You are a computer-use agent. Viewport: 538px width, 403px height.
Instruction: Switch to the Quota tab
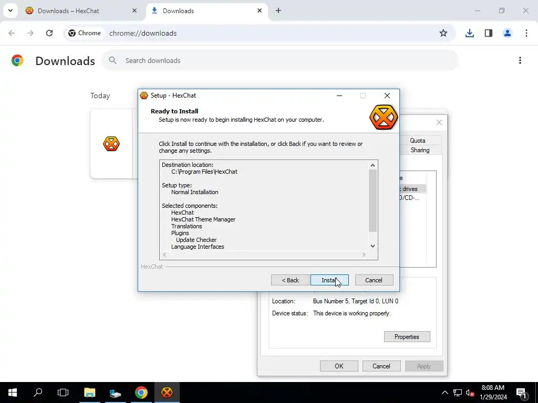[x=418, y=141]
